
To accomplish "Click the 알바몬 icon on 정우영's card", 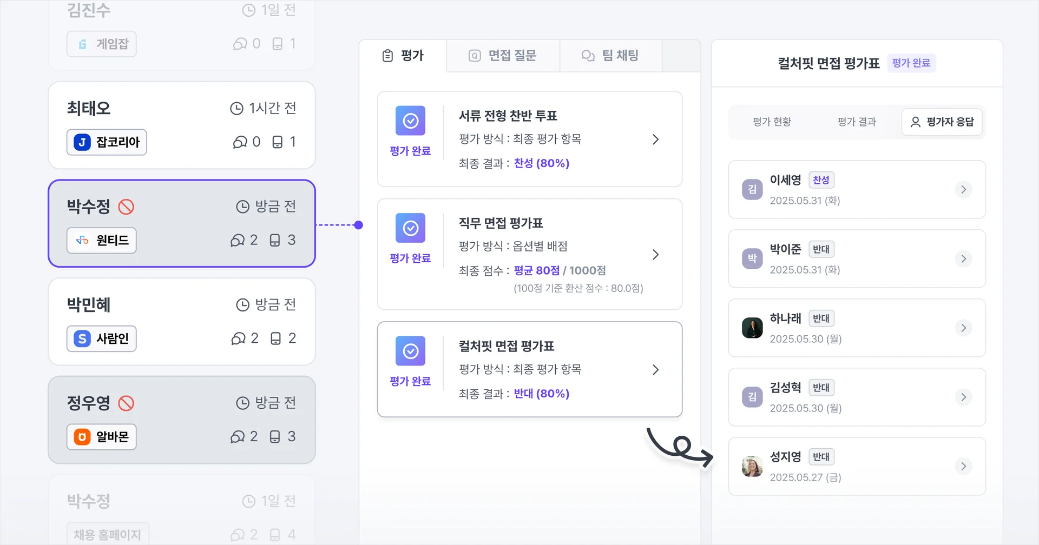I will pyautogui.click(x=82, y=437).
